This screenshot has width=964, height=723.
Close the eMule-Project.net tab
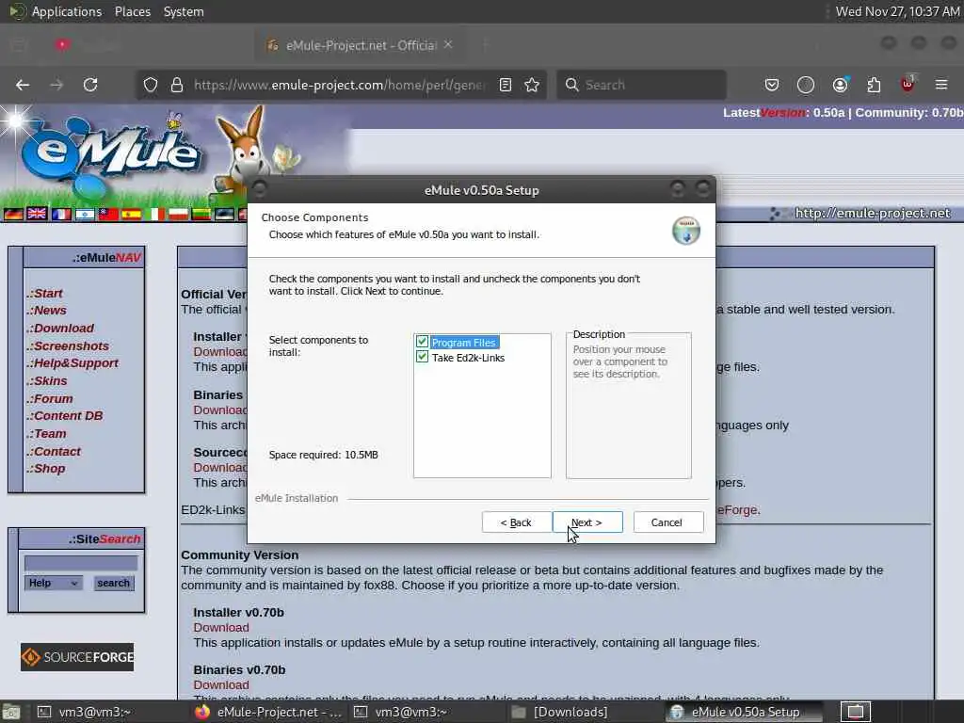(x=448, y=45)
